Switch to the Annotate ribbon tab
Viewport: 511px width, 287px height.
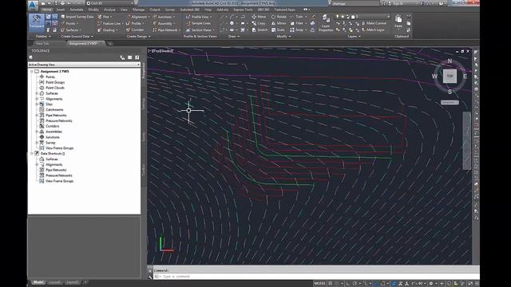click(77, 10)
